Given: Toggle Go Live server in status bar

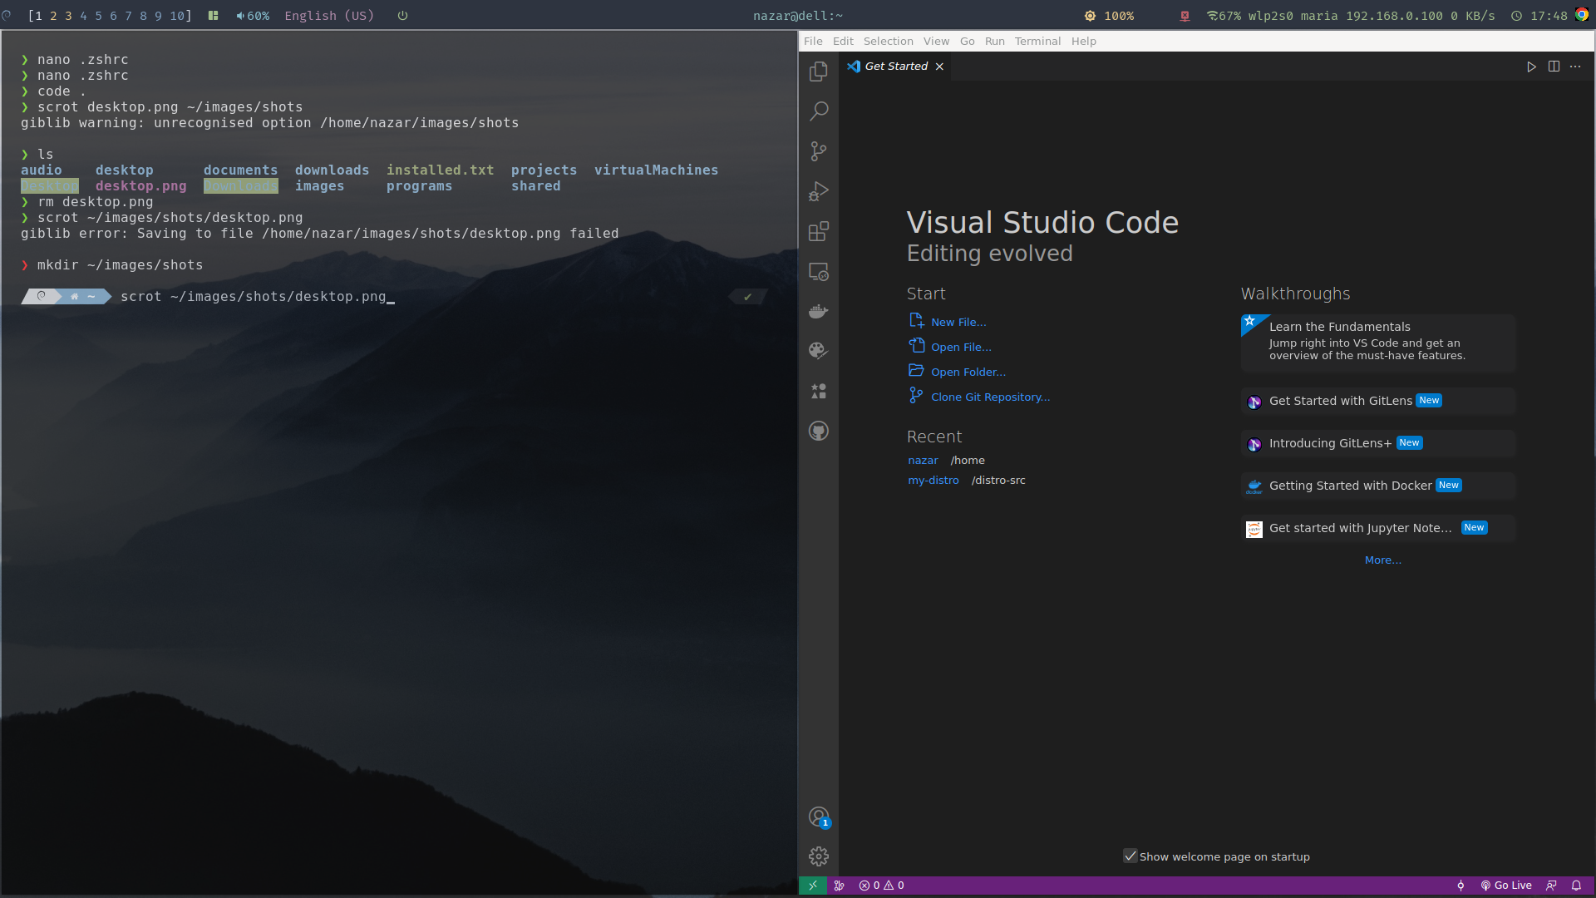Looking at the screenshot, I should (x=1506, y=886).
